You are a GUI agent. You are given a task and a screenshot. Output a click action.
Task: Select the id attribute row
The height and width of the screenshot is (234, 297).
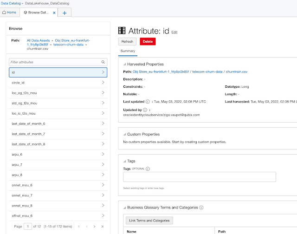(x=58, y=72)
